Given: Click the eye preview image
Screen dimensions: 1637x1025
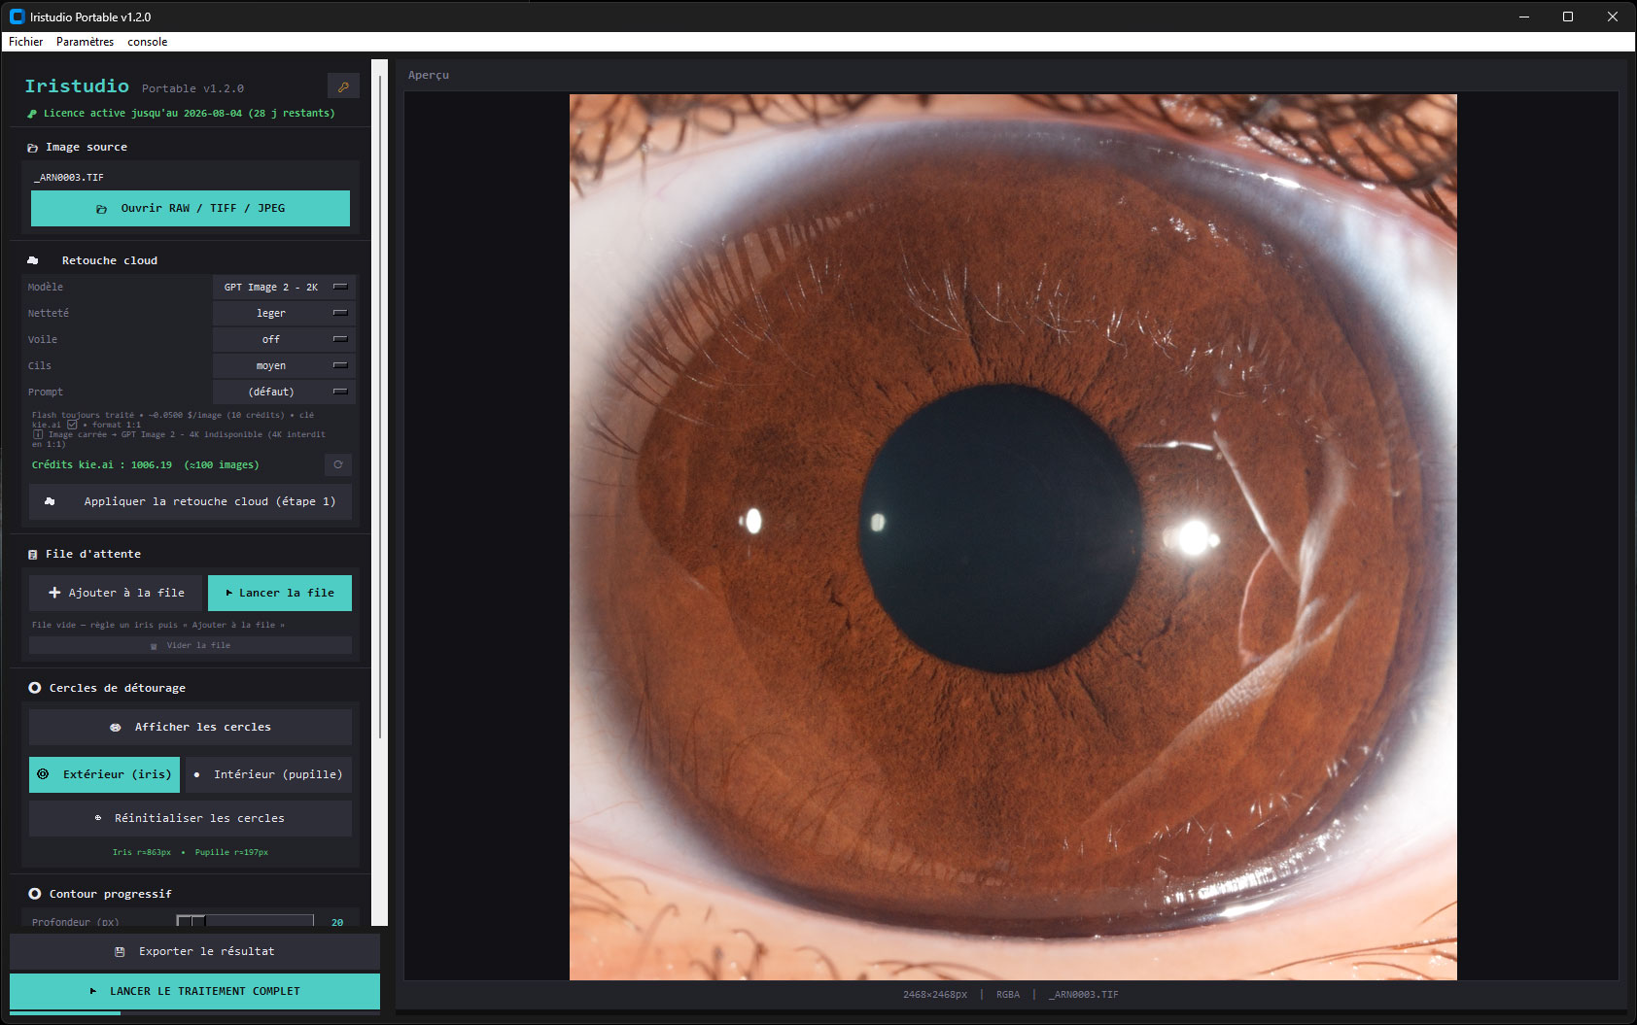Looking at the screenshot, I should point(1013,537).
